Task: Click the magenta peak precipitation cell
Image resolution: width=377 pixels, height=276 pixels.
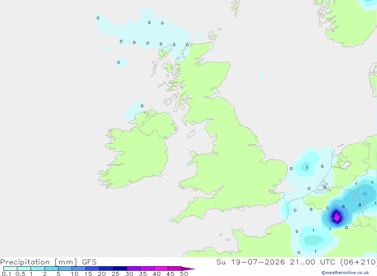Action: pyautogui.click(x=337, y=217)
